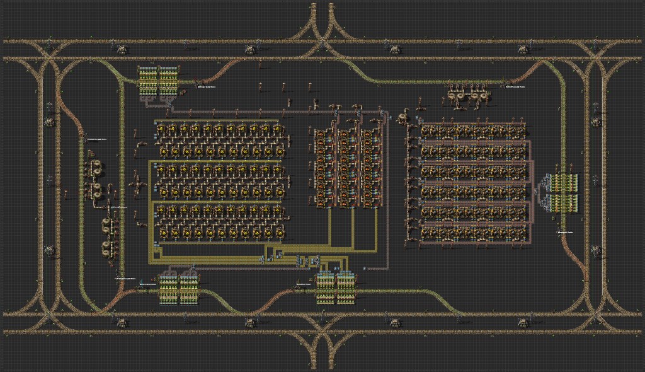This screenshot has height=372, width=645.
Task: Click the train stop right of the top storage tanks
Action: [x=505, y=85]
